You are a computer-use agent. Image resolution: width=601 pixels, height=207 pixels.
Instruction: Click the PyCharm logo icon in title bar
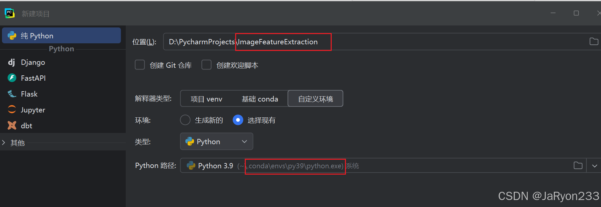(x=9, y=13)
